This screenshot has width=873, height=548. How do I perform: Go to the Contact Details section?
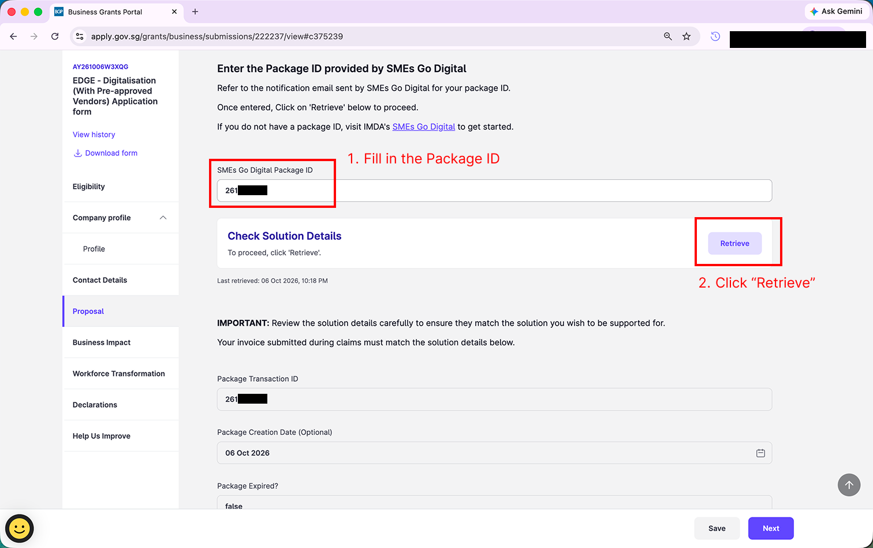click(121, 280)
